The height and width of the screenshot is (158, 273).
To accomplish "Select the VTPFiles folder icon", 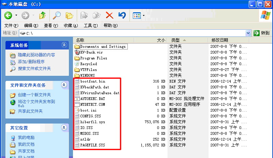I will click(77, 70).
